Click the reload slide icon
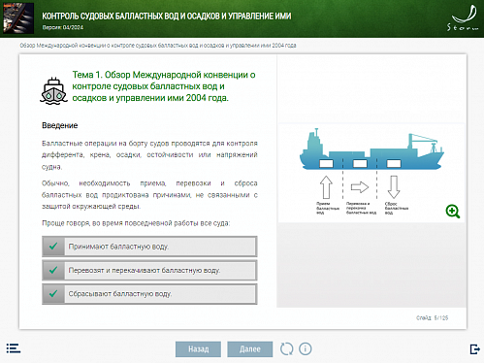Viewport: 484px width, 363px height. [286, 348]
